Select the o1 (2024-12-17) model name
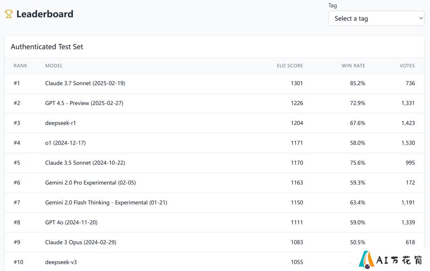This screenshot has height=271, width=430. (66, 143)
